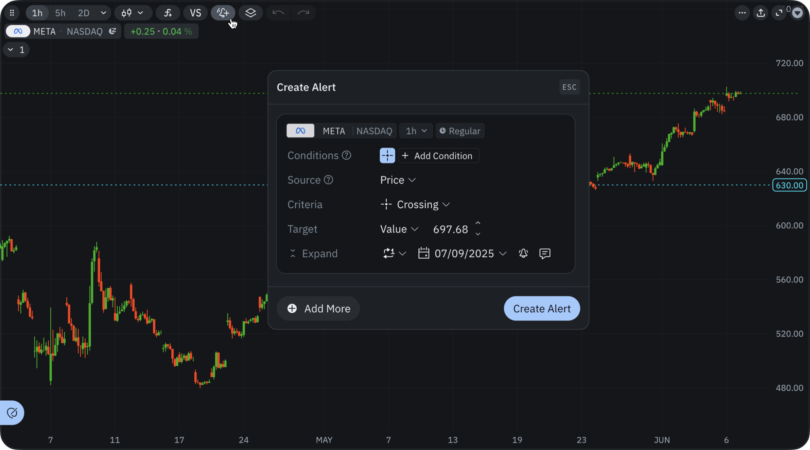Switch to the 5h timeframe
Viewport: 810px width, 450px height.
click(x=60, y=13)
